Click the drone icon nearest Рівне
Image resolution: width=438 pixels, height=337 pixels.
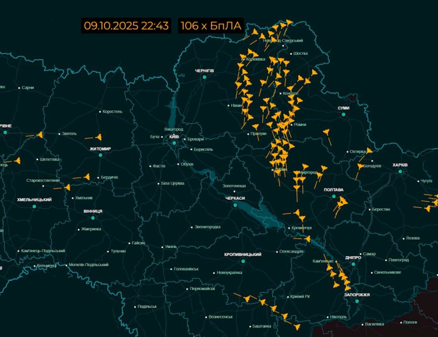(40, 135)
